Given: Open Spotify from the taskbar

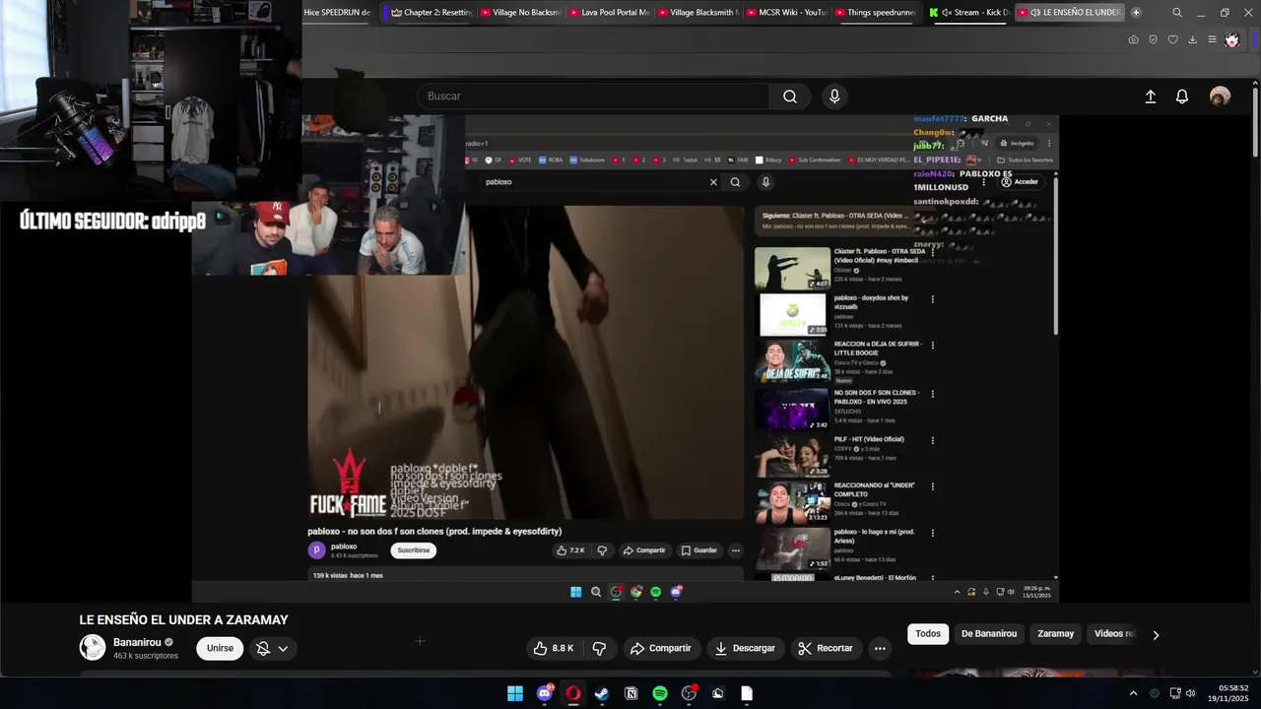Looking at the screenshot, I should coord(660,693).
